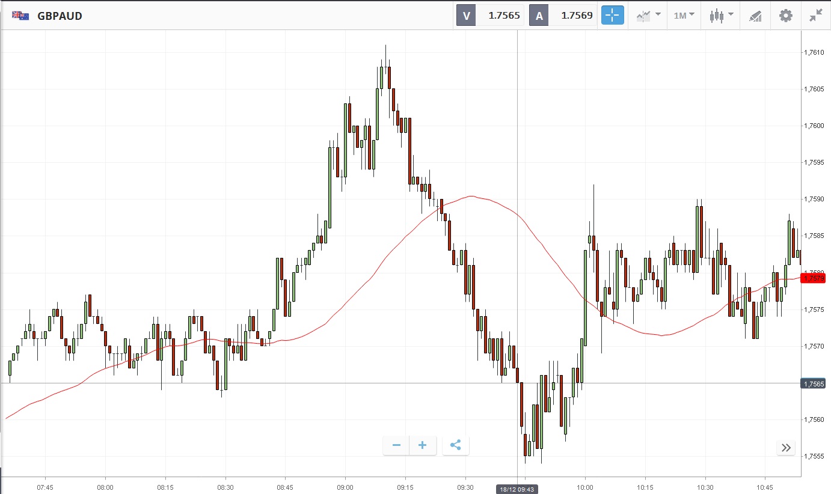Click the 10:45 time axis label
The image size is (831, 494).
coord(765,487)
